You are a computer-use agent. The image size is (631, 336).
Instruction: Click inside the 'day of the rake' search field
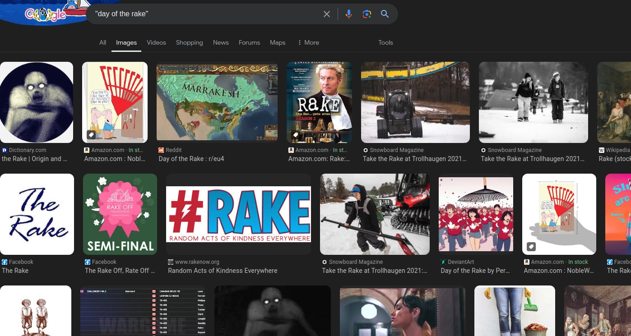[205, 14]
